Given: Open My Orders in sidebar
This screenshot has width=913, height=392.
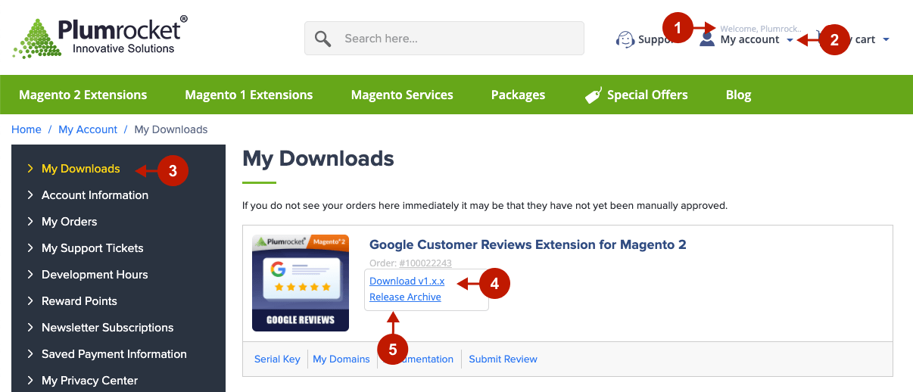Looking at the screenshot, I should point(70,222).
